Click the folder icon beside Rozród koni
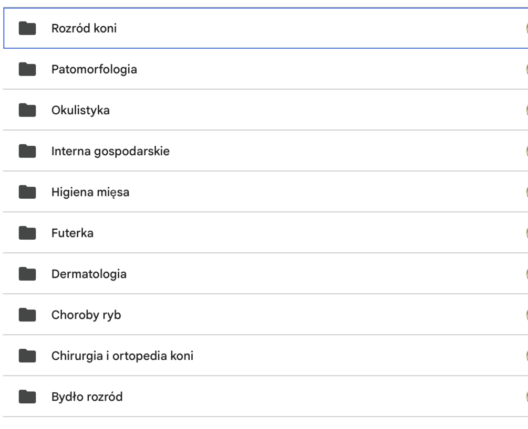528x429 pixels. 27,28
